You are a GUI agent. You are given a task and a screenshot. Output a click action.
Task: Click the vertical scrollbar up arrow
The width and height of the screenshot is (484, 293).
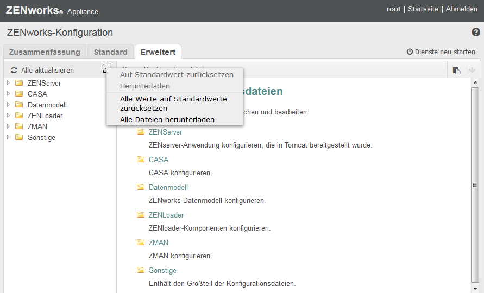475,83
